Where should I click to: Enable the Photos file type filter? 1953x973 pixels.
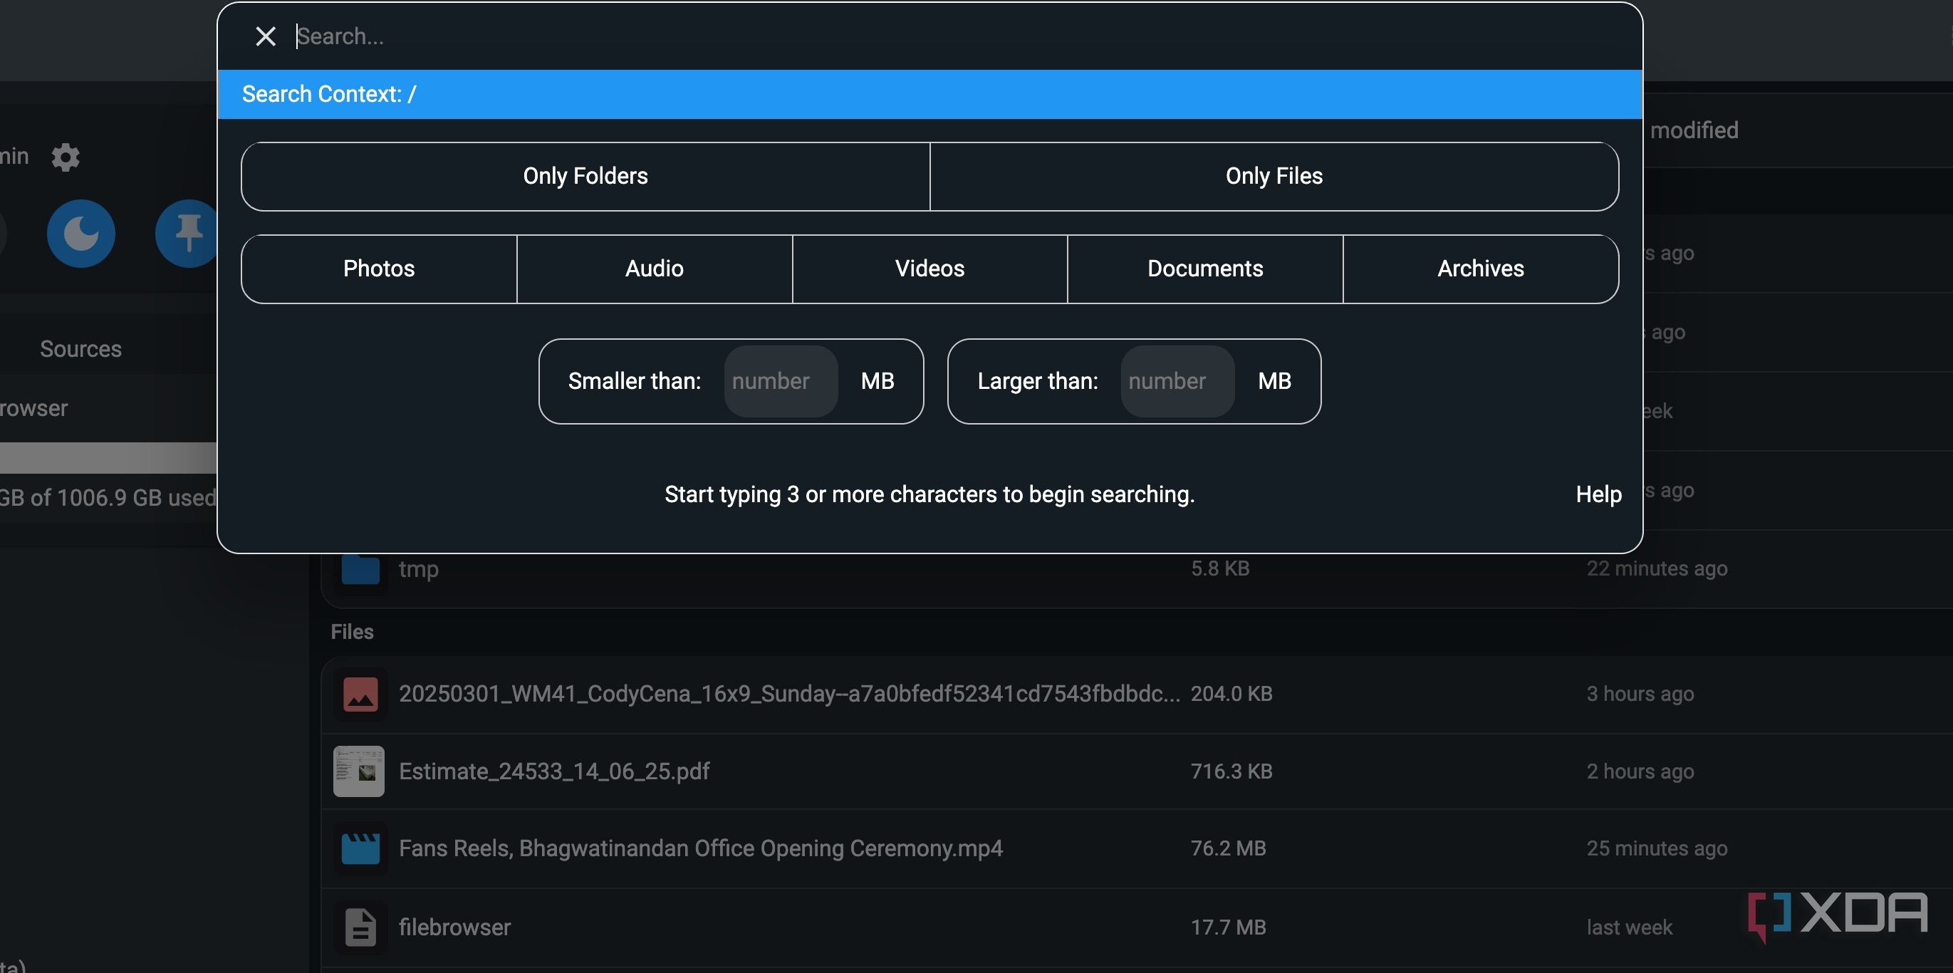pos(379,269)
